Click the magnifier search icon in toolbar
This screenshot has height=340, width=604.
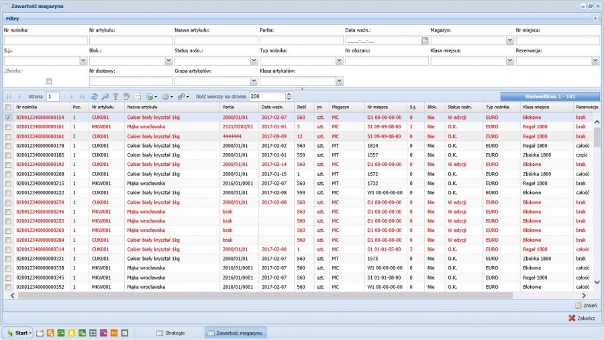click(x=105, y=97)
